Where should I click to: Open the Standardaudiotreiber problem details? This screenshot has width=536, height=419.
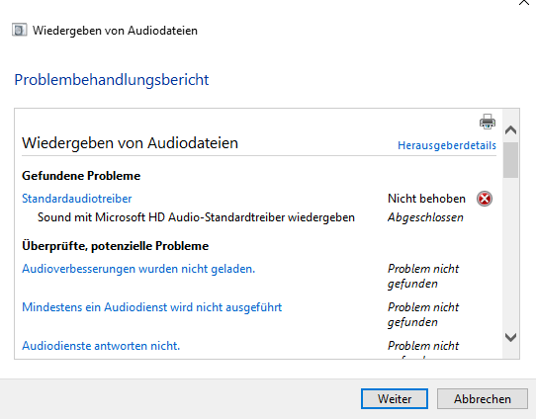[x=76, y=199]
